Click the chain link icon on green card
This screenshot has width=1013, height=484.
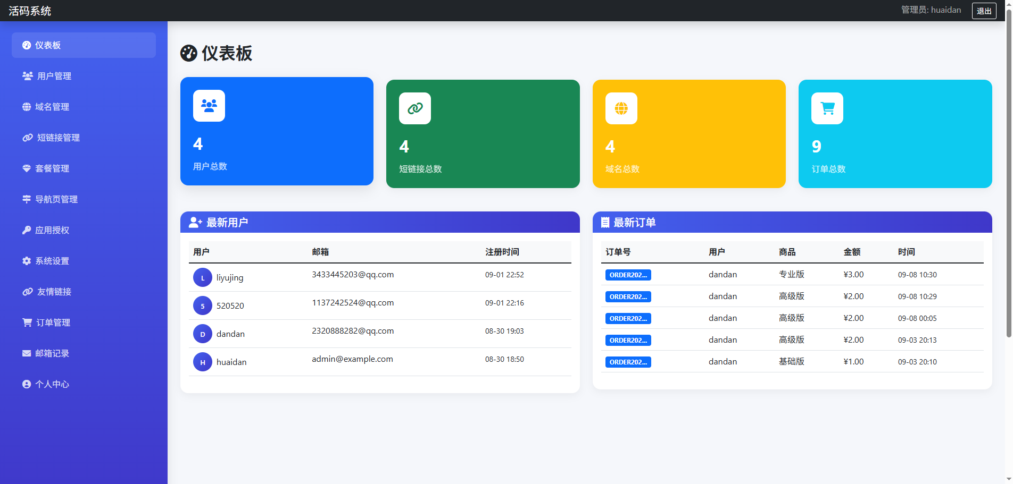(414, 108)
